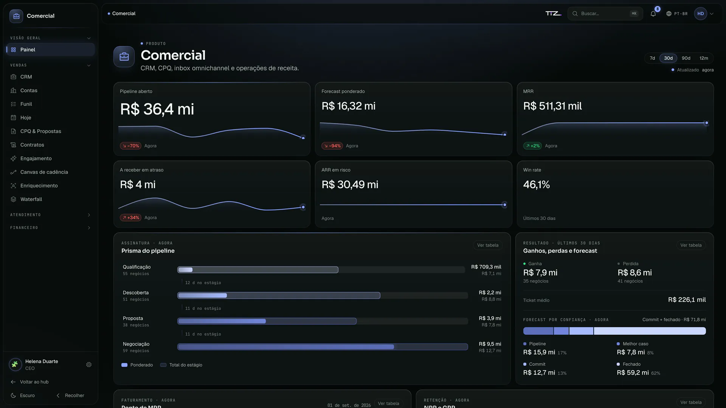Expand the Financeiro section
The image size is (726, 408).
(50, 228)
